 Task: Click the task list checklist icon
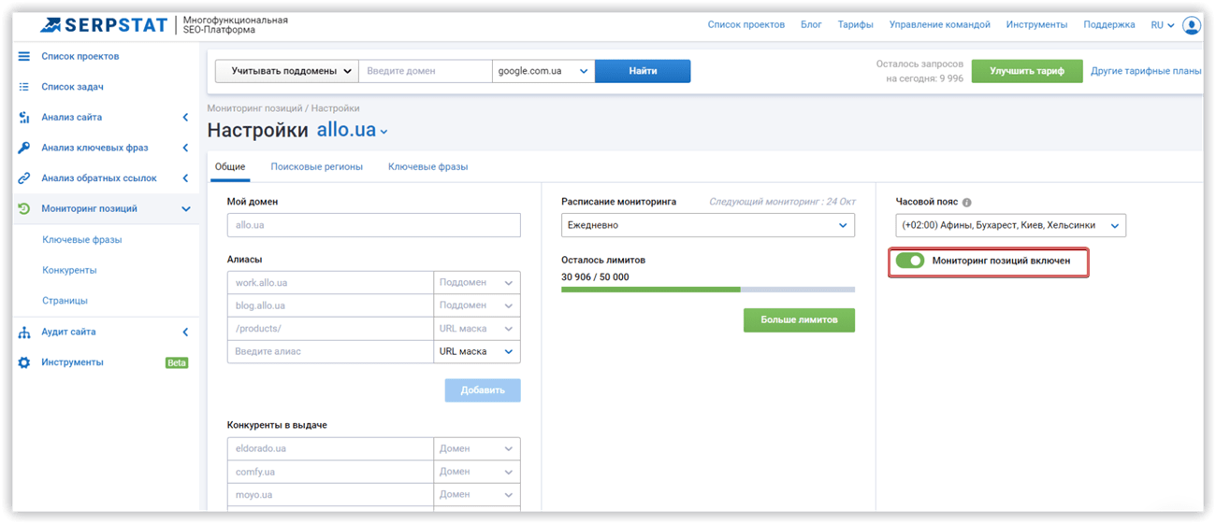click(24, 87)
